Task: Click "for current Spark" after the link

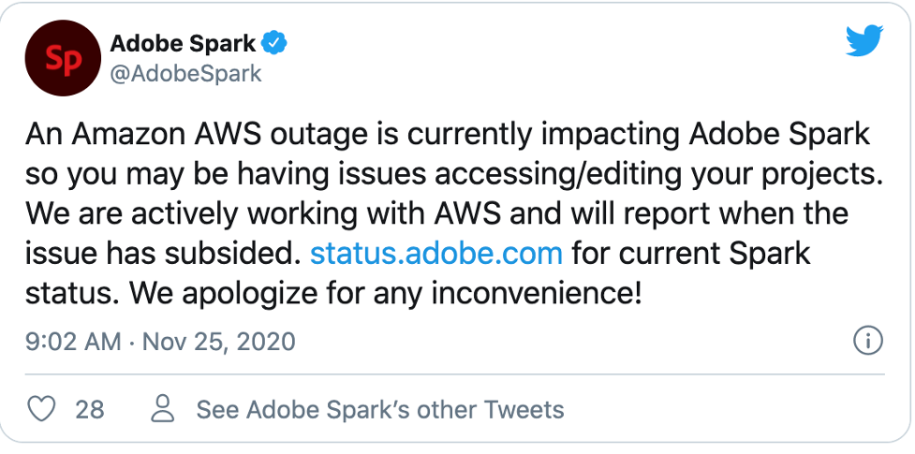Action: pos(691,253)
